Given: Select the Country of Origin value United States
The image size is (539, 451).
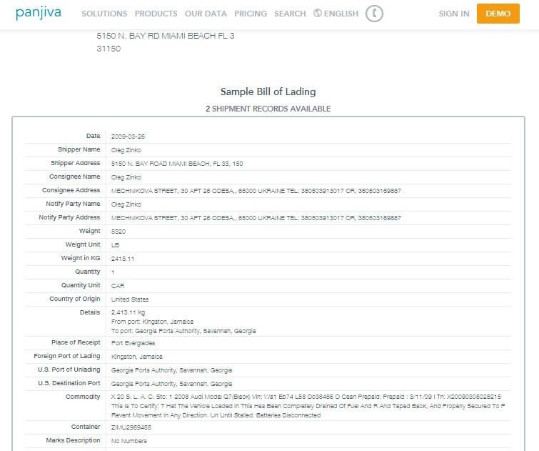Looking at the screenshot, I should click(130, 299).
